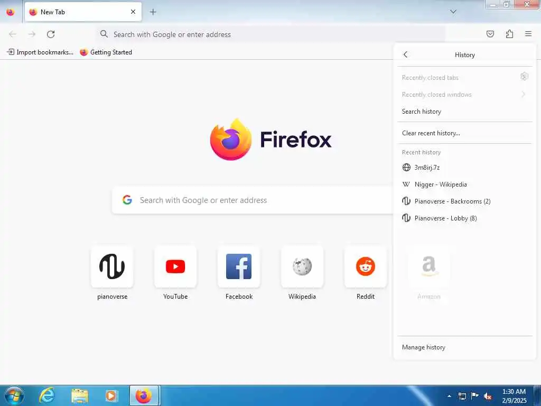
Task: Return from History panel using back chevron
Action: pos(405,54)
